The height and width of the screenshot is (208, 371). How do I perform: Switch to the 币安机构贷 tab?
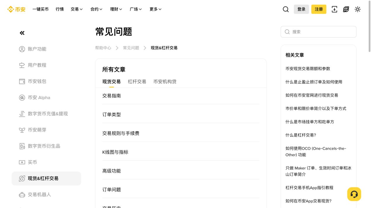tap(165, 82)
